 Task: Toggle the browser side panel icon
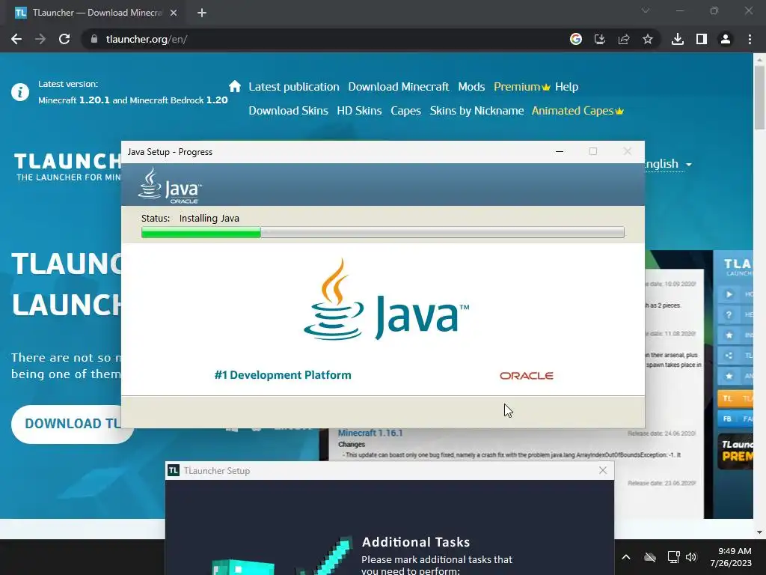point(702,39)
